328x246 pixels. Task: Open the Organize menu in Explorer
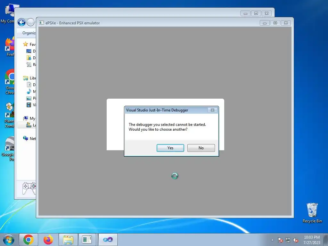point(29,33)
